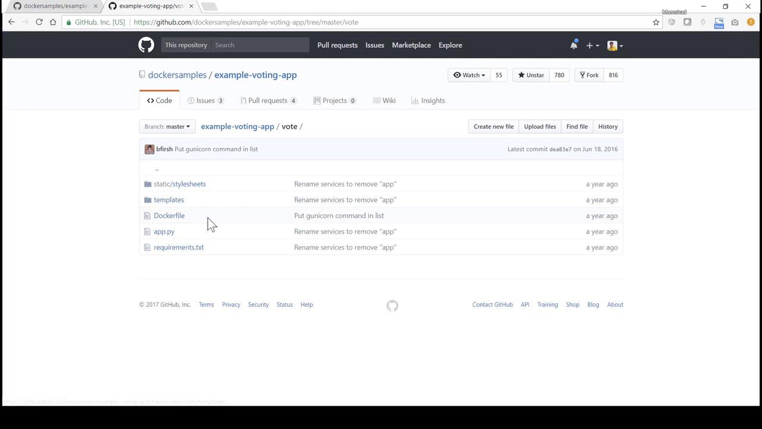This screenshot has width=762, height=429.
Task: Click the camera extension icon
Action: [735, 22]
